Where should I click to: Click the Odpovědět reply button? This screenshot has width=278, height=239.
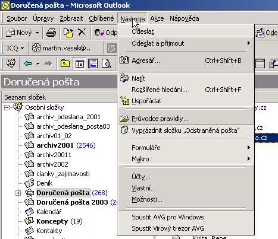coord(106,33)
